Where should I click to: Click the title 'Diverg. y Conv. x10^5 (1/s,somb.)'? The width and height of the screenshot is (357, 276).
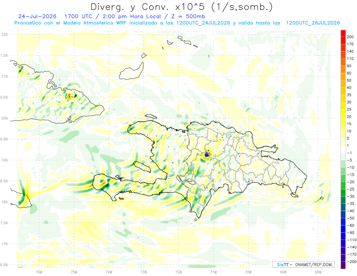[x=181, y=7]
